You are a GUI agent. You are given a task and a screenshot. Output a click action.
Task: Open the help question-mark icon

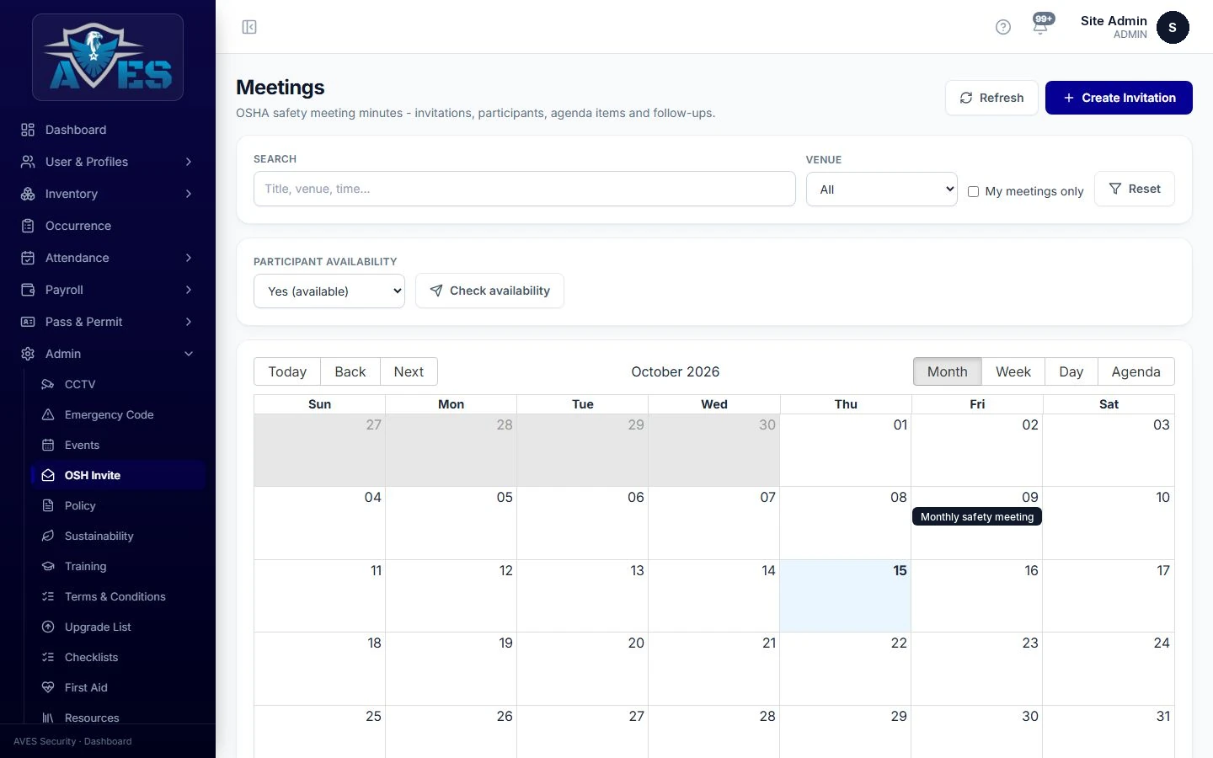pos(1002,27)
